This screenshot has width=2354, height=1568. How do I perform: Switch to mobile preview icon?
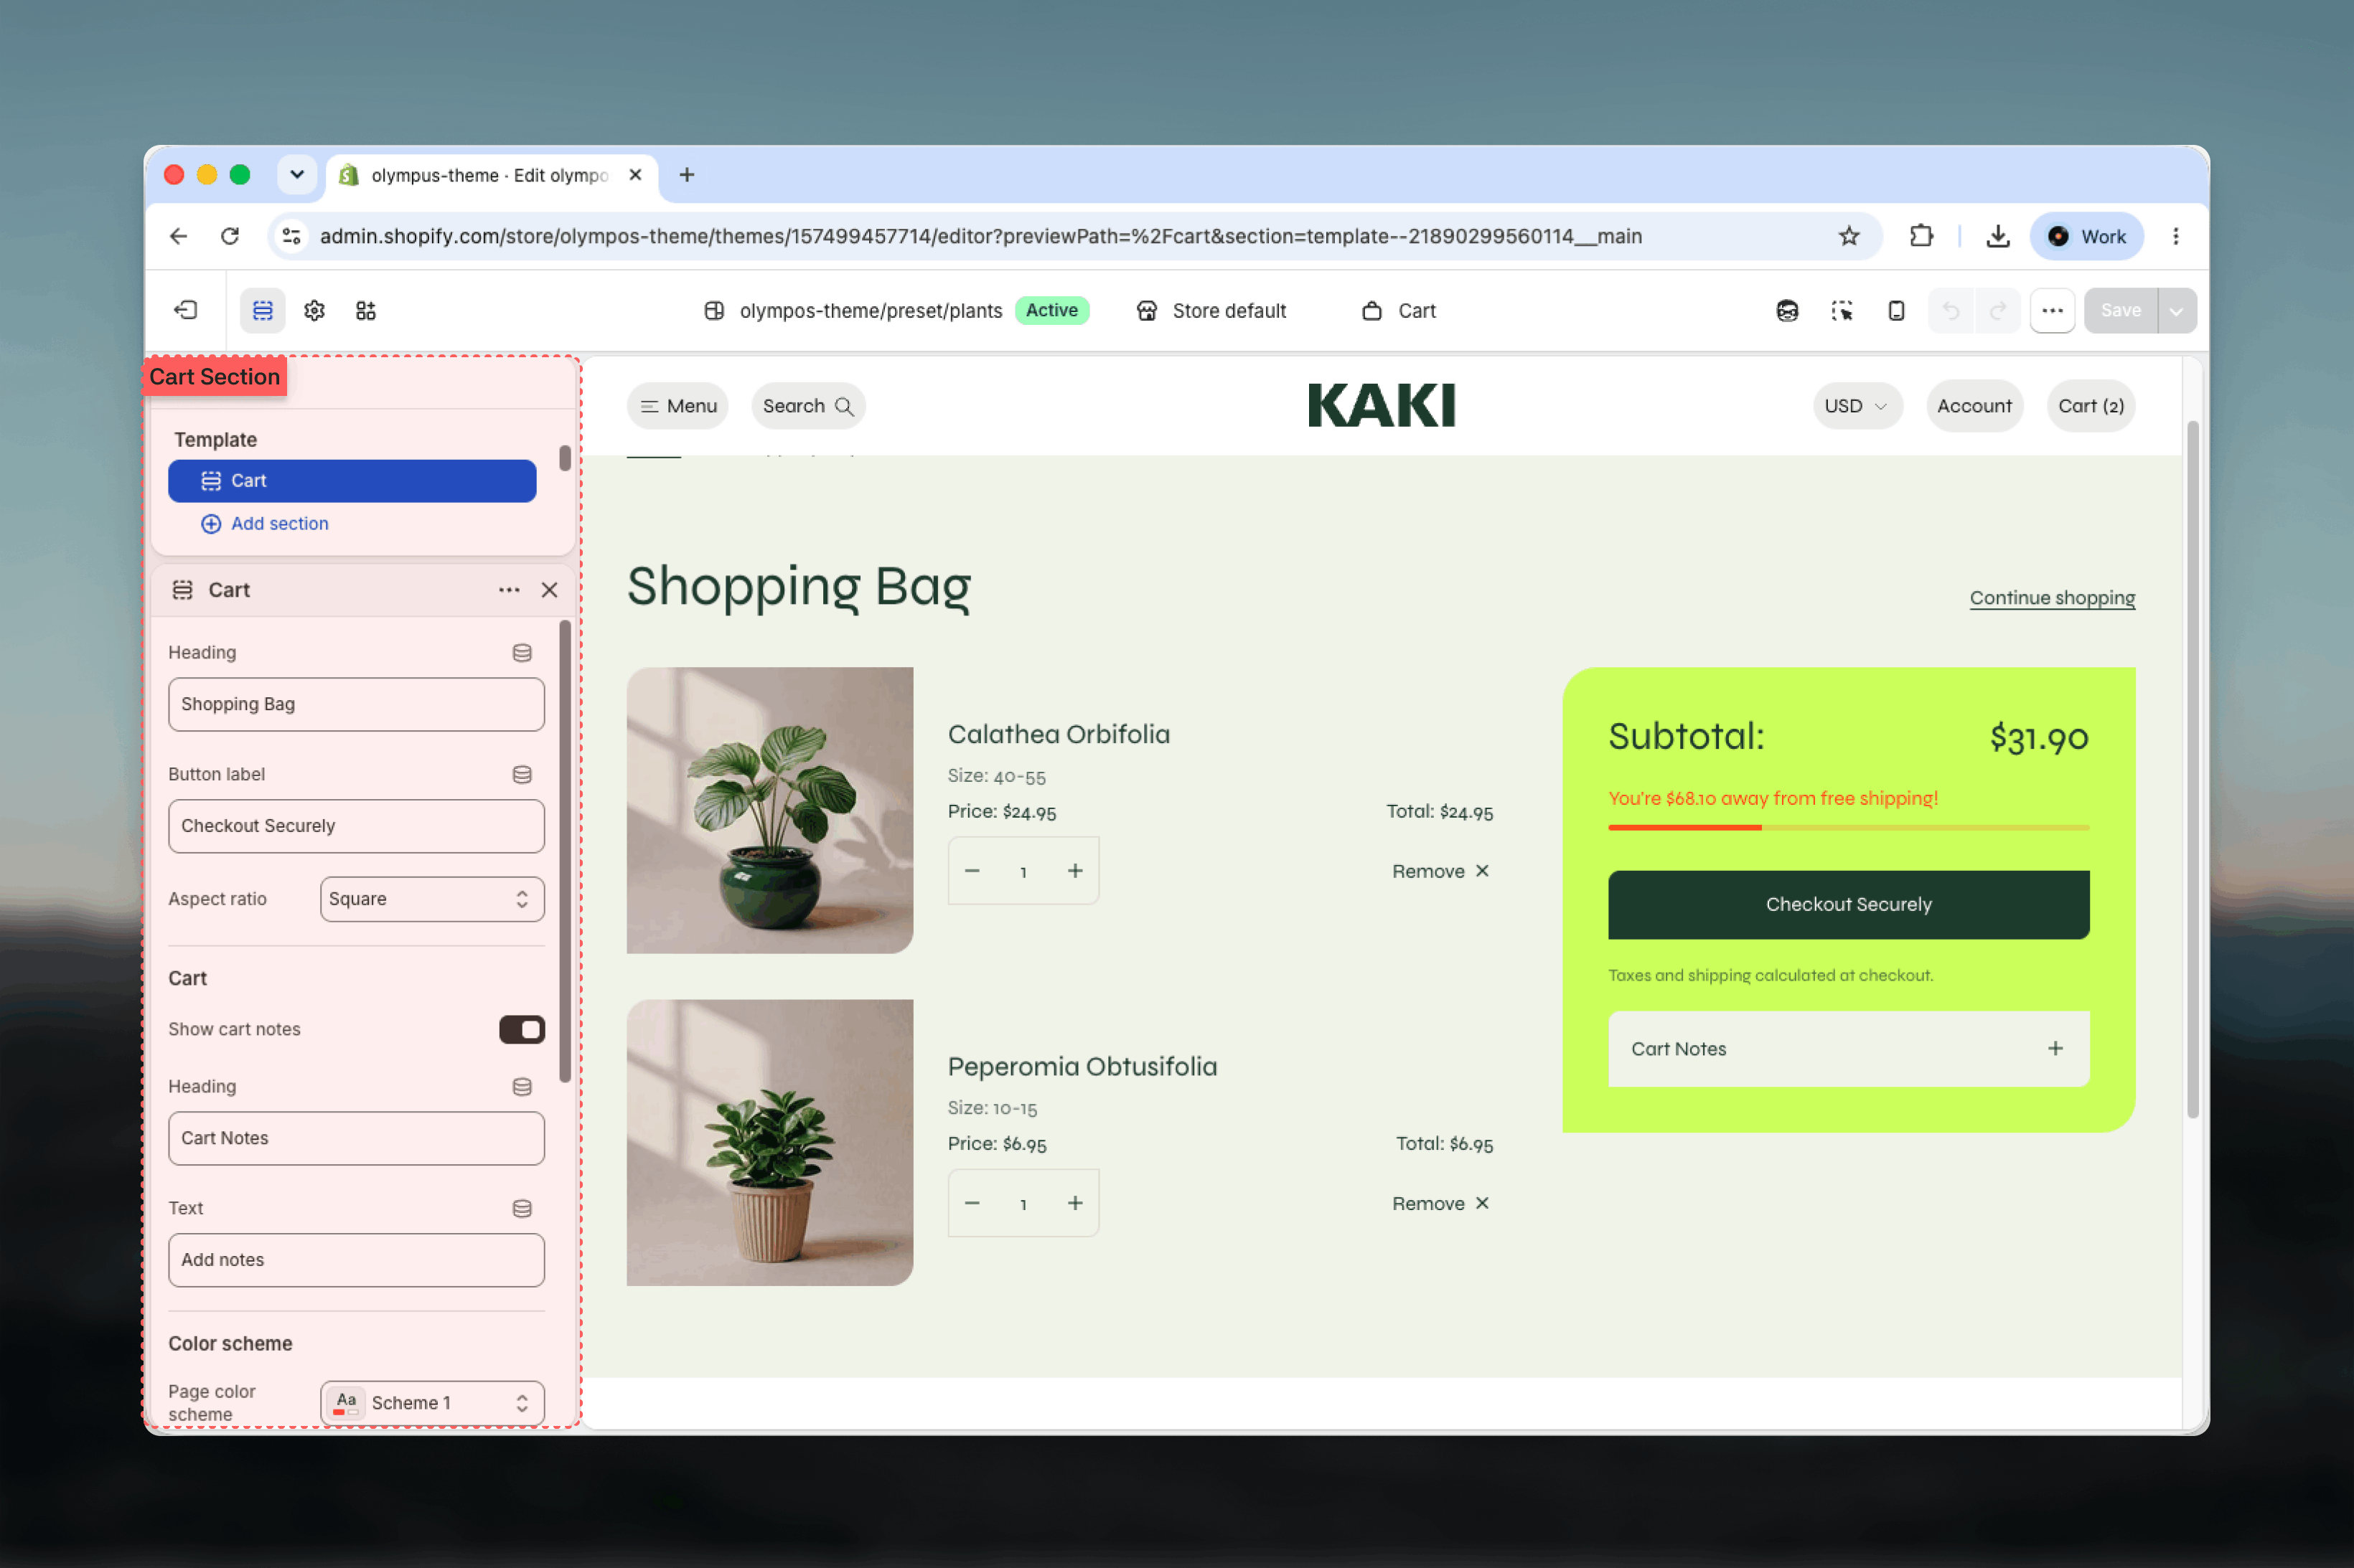pyautogui.click(x=1896, y=310)
